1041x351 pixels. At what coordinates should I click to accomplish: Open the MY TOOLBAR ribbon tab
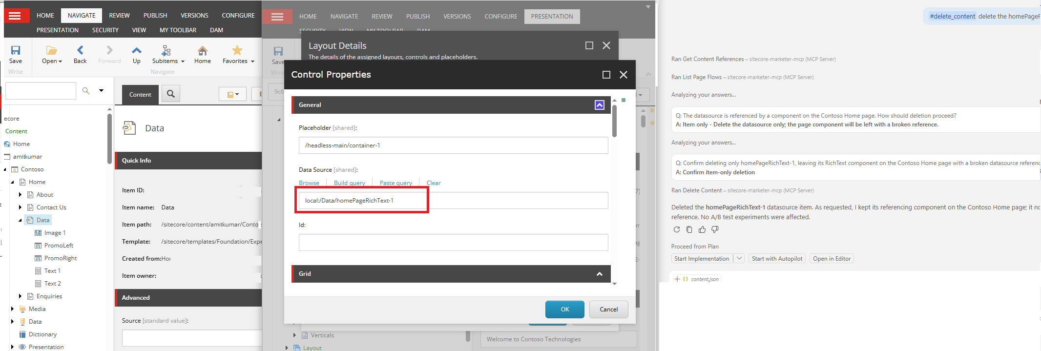[178, 30]
